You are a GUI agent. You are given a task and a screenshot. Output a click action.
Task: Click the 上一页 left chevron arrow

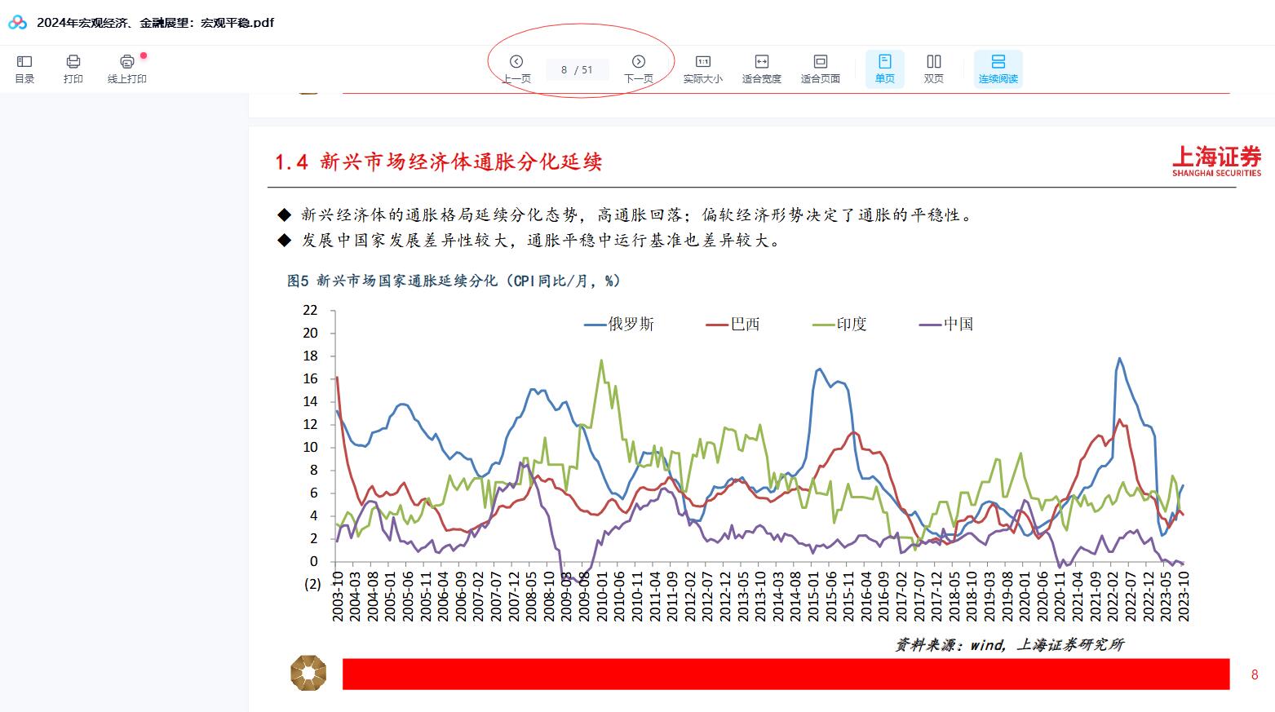coord(516,60)
